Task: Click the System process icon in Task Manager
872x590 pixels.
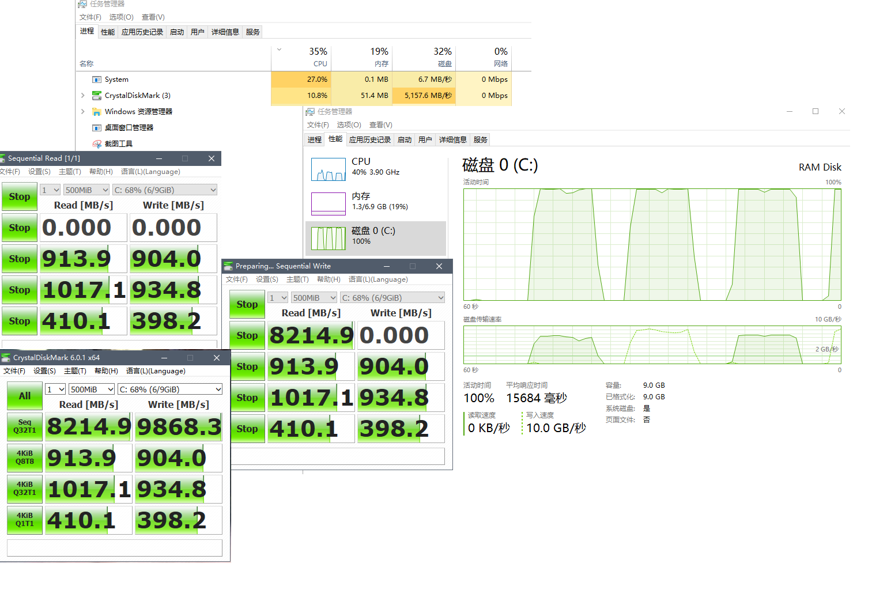Action: [x=97, y=80]
